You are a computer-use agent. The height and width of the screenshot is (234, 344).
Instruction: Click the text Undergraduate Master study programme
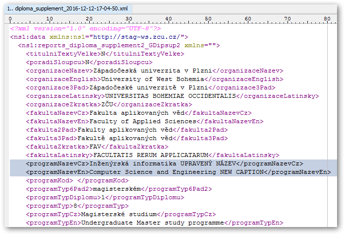[x=153, y=223]
